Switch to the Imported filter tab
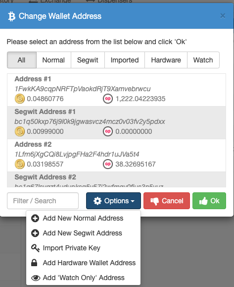234x287 pixels. 125,60
